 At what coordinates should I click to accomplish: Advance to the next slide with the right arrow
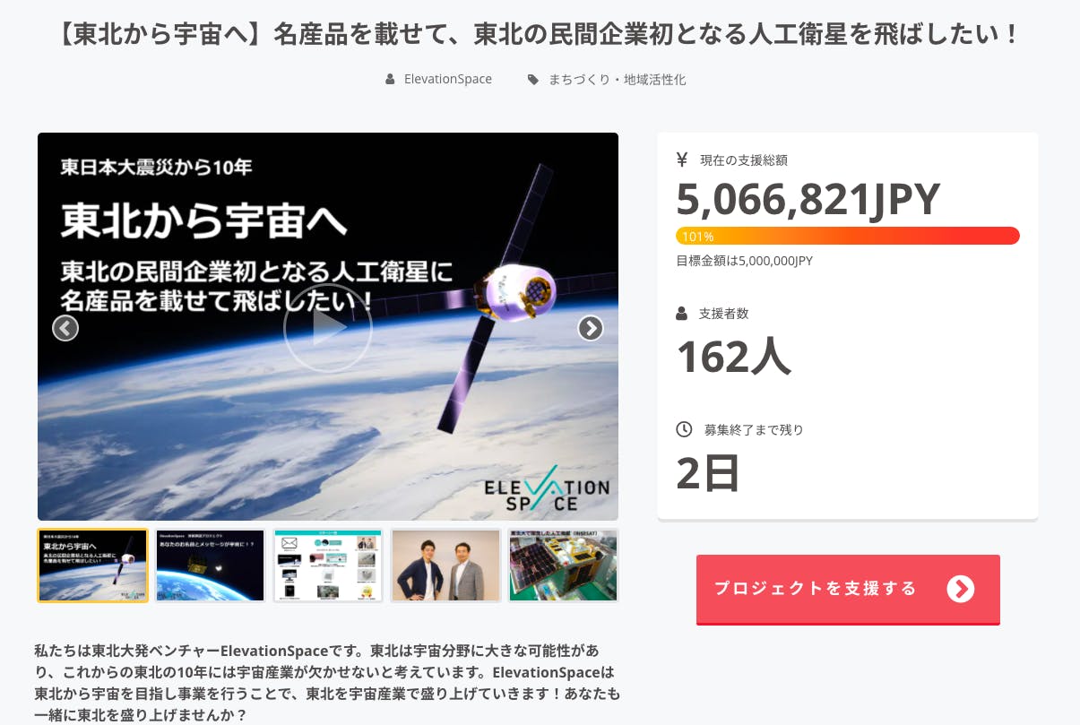click(x=590, y=329)
